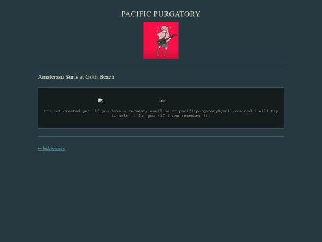Open the 'back to music' link
This screenshot has height=242, width=322.
[x=51, y=148]
